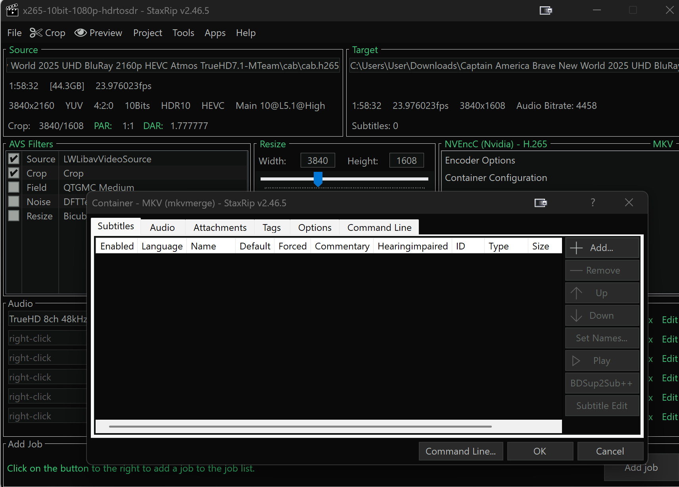The image size is (679, 487).
Task: Click the dialog's question mark help icon
Action: point(593,203)
